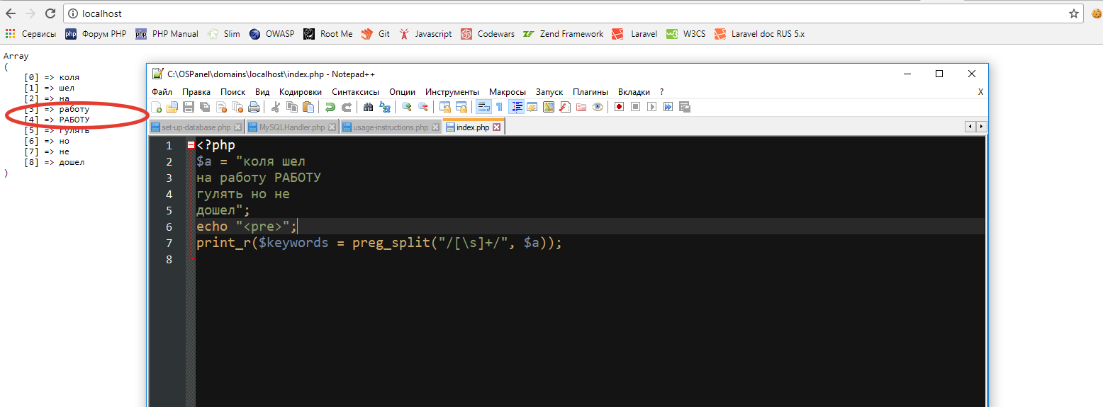Viewport: 1103px width, 407px height.
Task: Redo with the toolbar arrow
Action: [x=347, y=107]
